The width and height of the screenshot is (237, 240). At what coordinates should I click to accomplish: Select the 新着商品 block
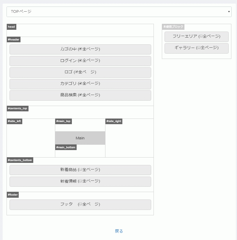(80, 170)
